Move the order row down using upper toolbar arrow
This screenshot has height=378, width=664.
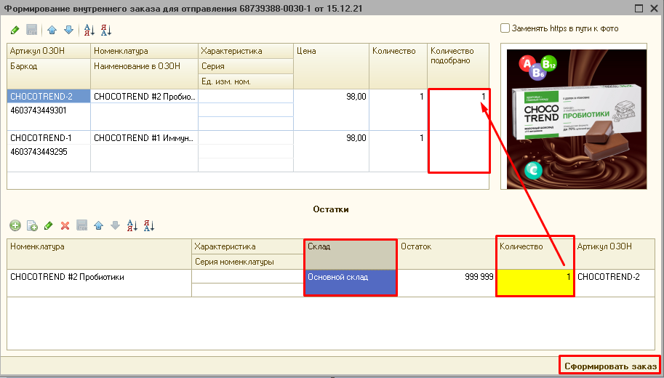click(x=68, y=30)
